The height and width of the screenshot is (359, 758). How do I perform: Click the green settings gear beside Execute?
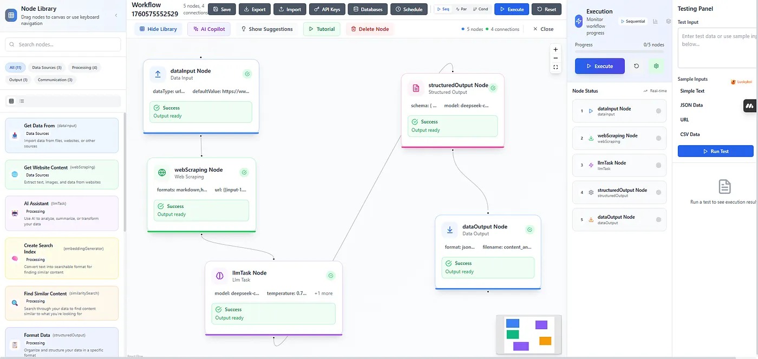pyautogui.click(x=656, y=66)
